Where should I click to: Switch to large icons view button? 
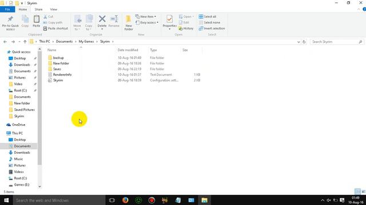tap(363, 192)
